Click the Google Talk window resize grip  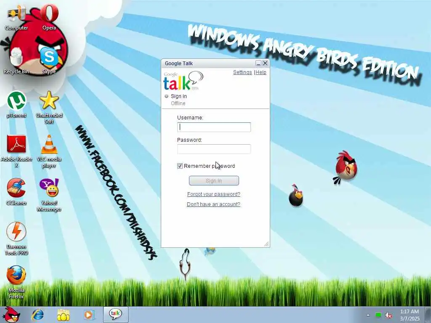click(x=266, y=244)
